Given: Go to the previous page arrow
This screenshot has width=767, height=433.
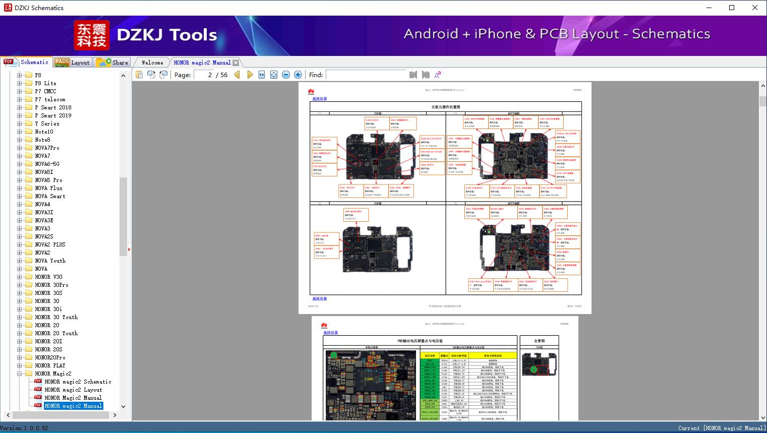Looking at the screenshot, I should (237, 75).
